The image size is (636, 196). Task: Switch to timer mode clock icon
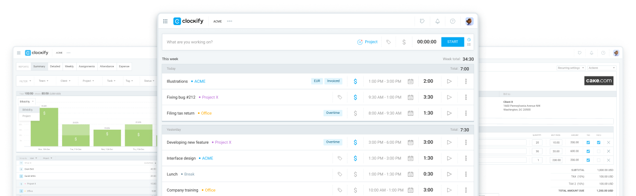[x=469, y=39]
